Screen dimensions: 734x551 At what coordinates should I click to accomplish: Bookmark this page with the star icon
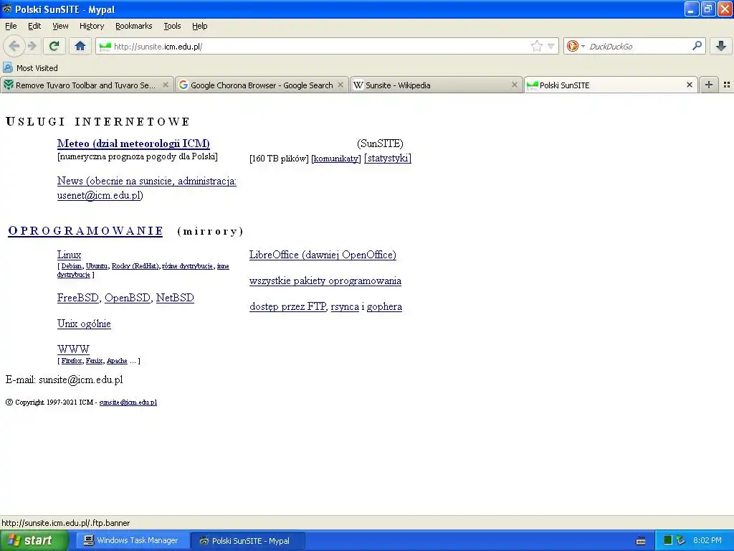tap(536, 46)
